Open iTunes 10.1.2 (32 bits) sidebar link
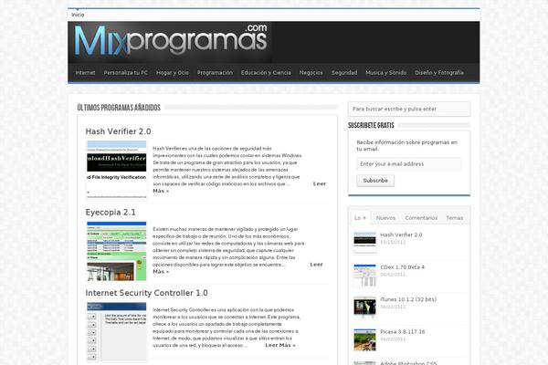The image size is (548, 365). pyautogui.click(x=408, y=299)
